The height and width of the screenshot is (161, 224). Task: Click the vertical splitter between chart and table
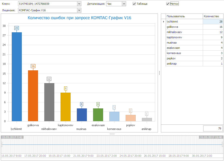pyautogui.click(x=159, y=73)
